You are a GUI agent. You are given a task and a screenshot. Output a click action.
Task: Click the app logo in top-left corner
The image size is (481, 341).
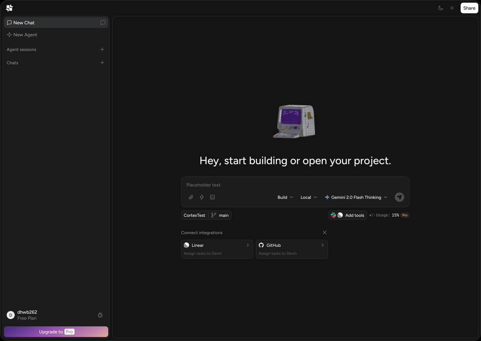click(10, 8)
